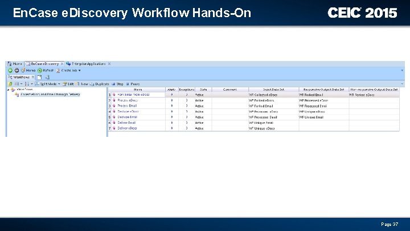Click the yellow-green icon at left of Split Mode toolbar
The width and height of the screenshot is (410, 231).
10,84
